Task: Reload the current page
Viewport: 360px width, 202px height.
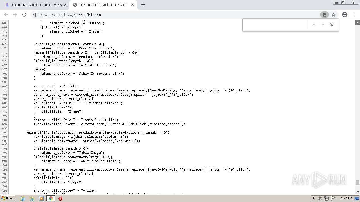Action: 24,15
